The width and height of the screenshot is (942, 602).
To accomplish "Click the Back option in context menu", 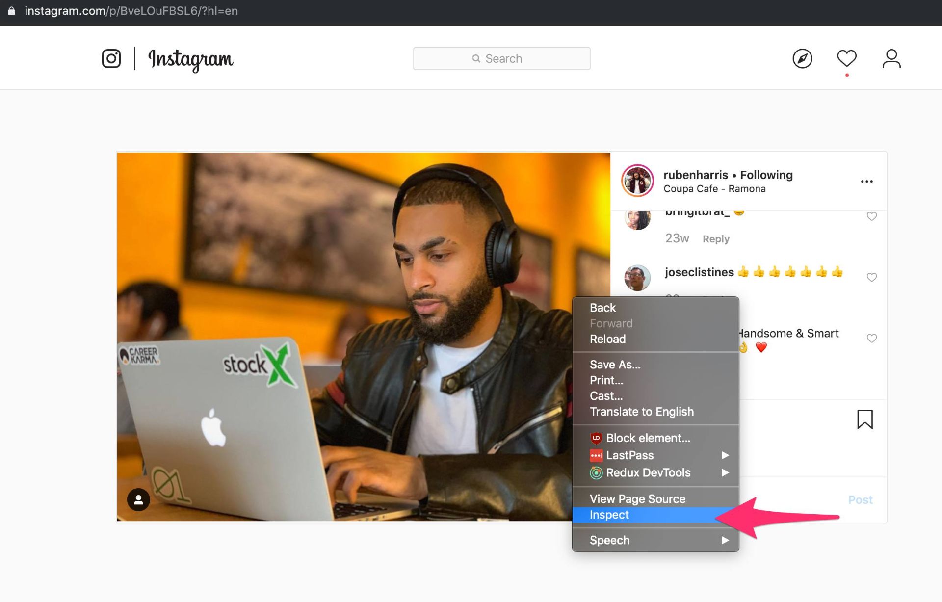I will (x=603, y=308).
